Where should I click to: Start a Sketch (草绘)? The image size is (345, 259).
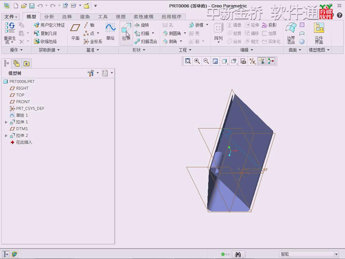tap(110, 32)
